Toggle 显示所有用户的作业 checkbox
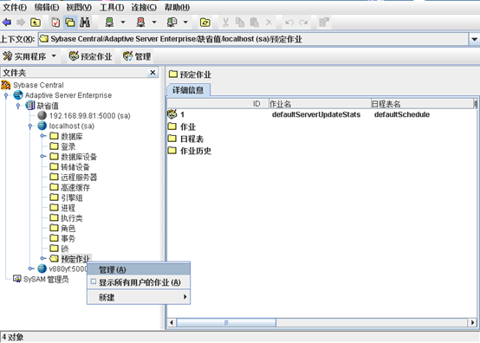The image size is (480, 343). (x=94, y=282)
